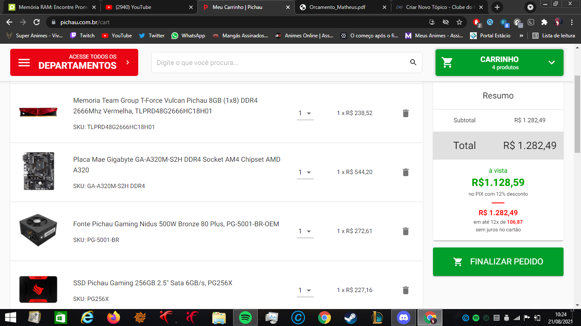Switch to the Memória RAM tab
This screenshot has height=326, width=581.
point(51,7)
